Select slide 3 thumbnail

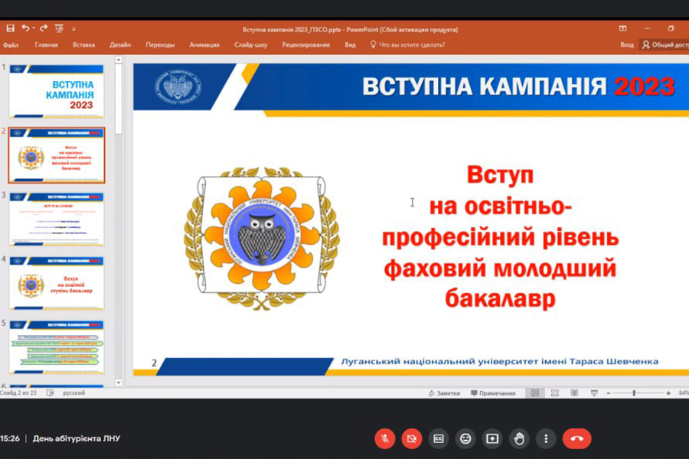pos(57,219)
